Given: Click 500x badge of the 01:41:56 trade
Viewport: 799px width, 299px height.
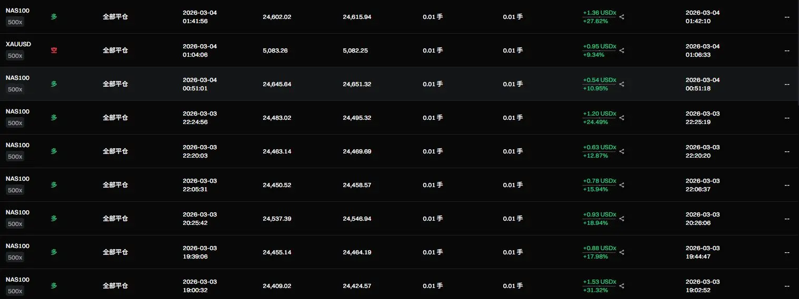Looking at the screenshot, I should click(x=15, y=22).
